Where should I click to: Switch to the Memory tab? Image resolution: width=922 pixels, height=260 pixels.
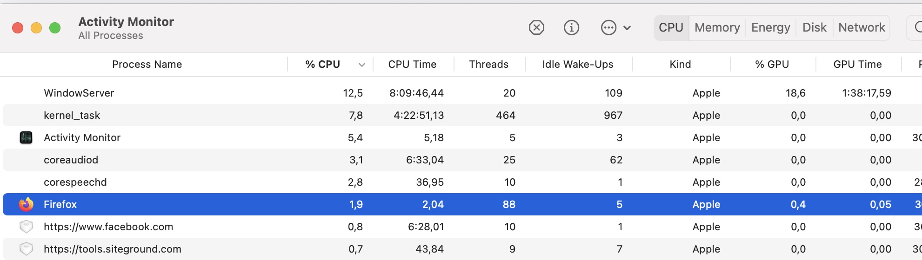[x=717, y=28]
